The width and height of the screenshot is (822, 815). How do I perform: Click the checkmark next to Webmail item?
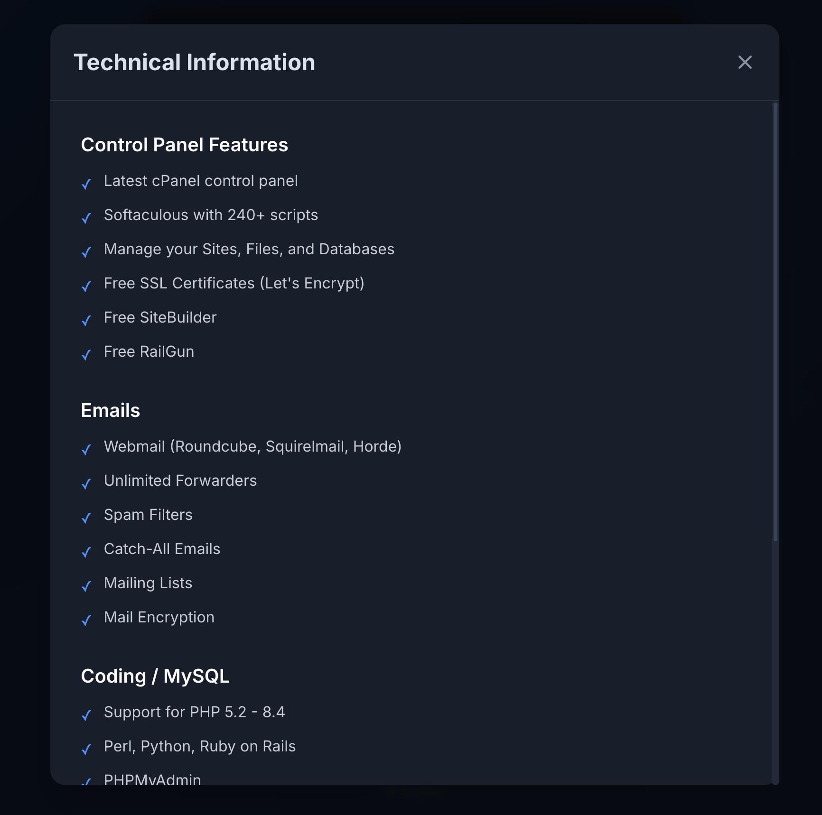tap(86, 449)
